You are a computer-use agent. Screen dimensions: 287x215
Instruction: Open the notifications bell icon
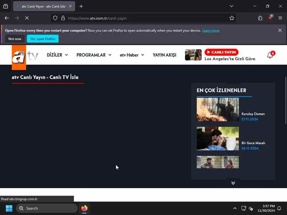pos(270,55)
